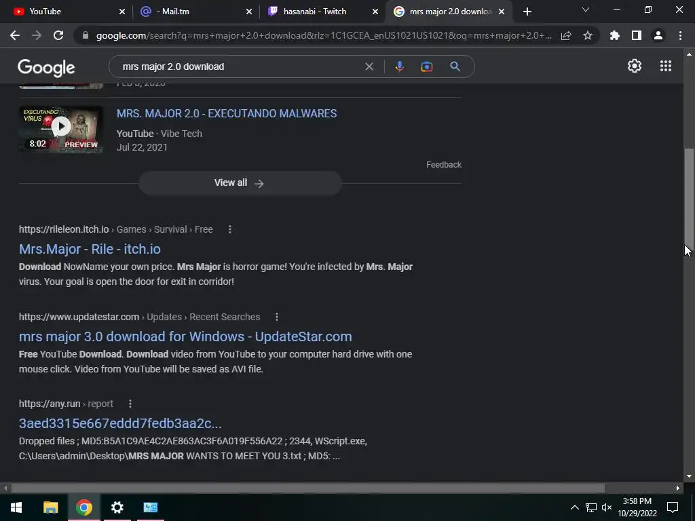Click the Google logo
Viewport: 695px width, 521px height.
pyautogui.click(x=46, y=67)
